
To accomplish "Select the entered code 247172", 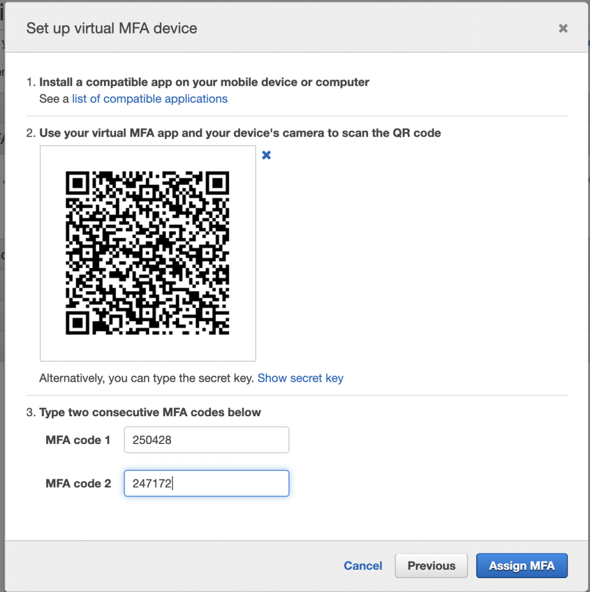I will tap(152, 483).
